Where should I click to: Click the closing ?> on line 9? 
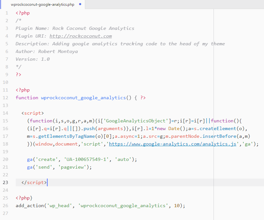click(19, 75)
